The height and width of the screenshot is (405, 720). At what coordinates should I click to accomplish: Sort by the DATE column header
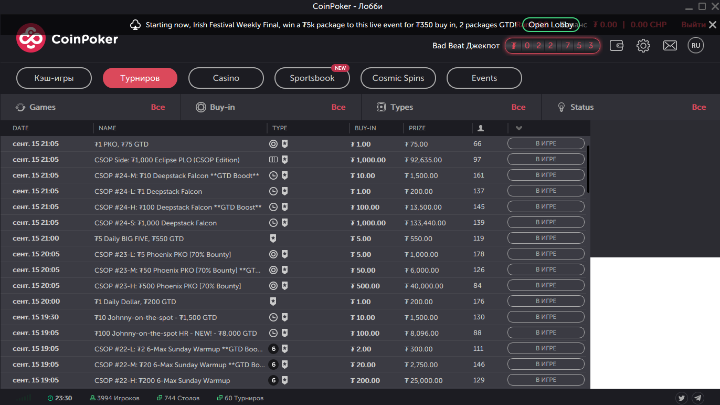tap(21, 128)
